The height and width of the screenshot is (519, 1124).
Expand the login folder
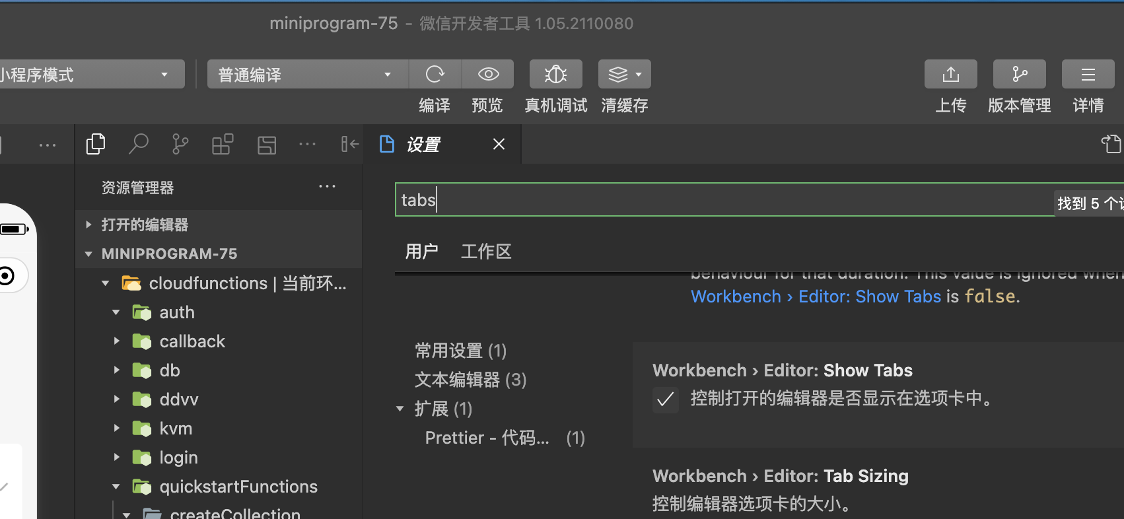tap(116, 458)
